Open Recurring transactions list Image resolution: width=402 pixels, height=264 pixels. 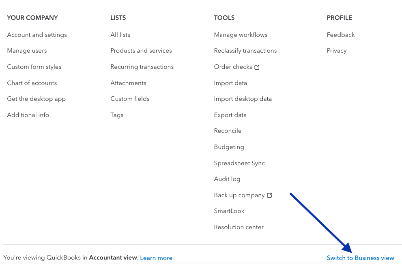(142, 67)
